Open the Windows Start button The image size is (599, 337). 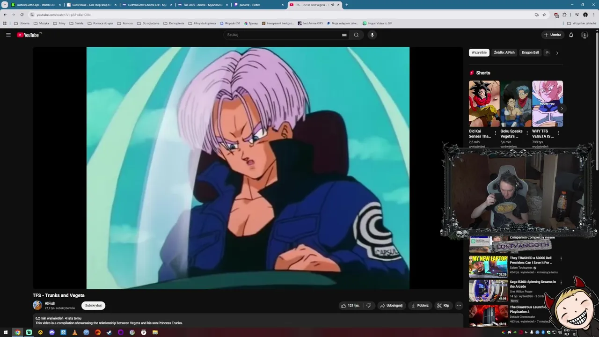[6, 332]
